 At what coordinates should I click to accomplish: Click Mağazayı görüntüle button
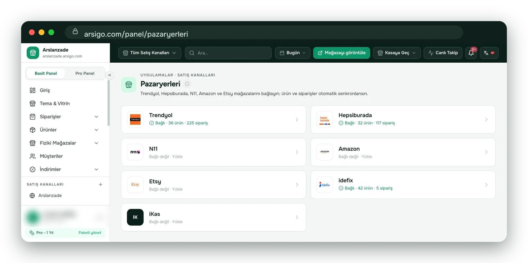point(342,53)
